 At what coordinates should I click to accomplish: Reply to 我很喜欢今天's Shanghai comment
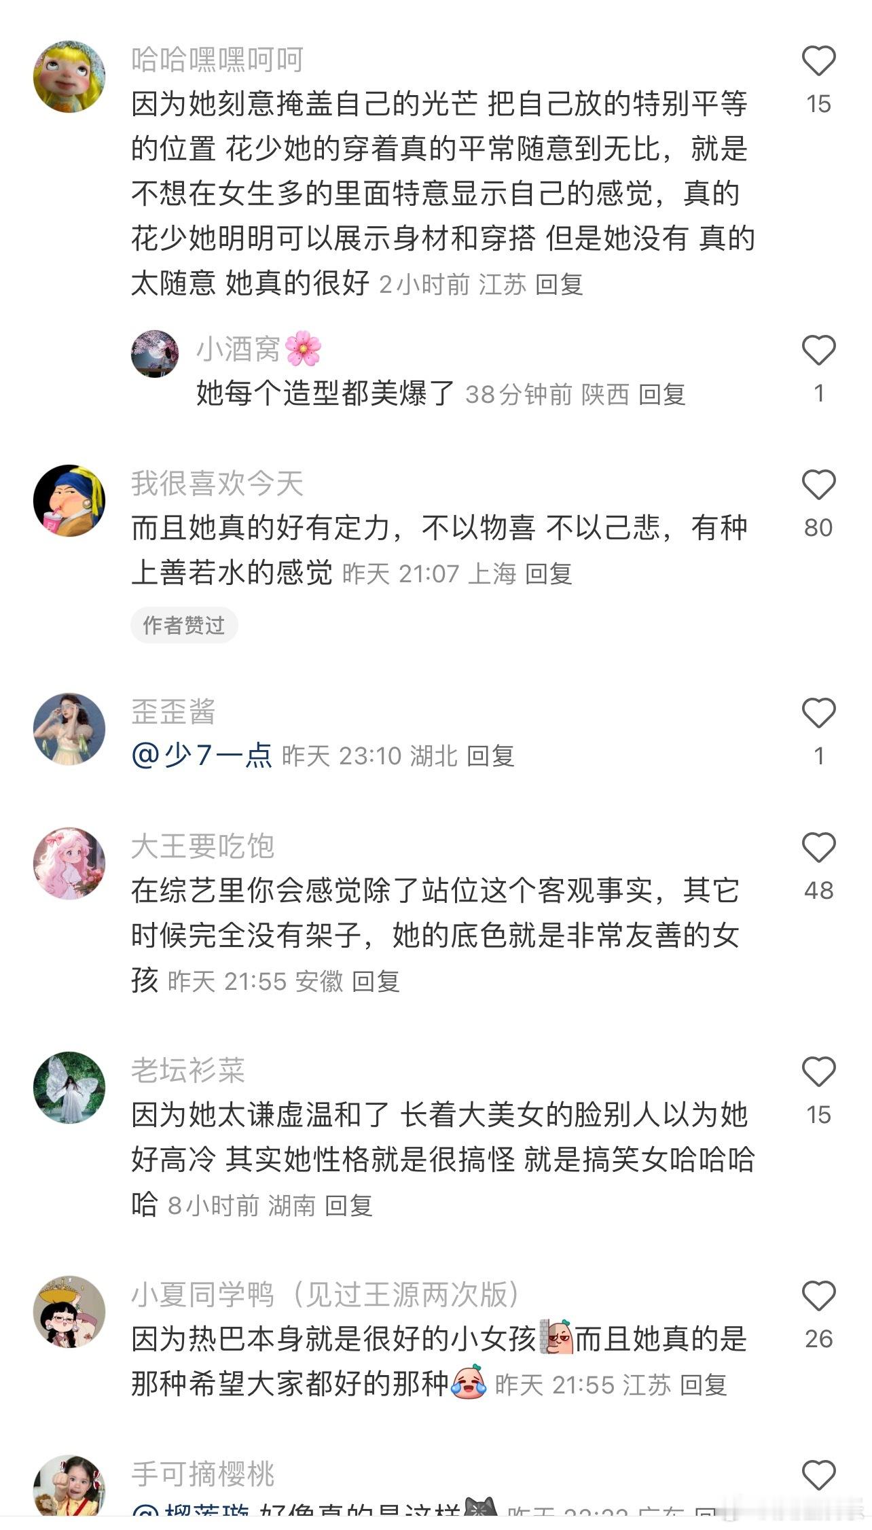pyautogui.click(x=549, y=574)
